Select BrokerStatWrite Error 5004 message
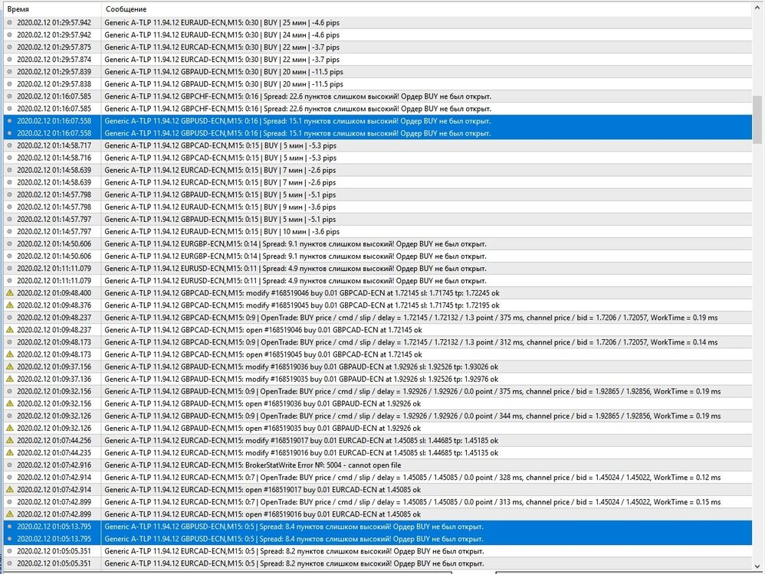The width and height of the screenshot is (765, 574). [253, 465]
